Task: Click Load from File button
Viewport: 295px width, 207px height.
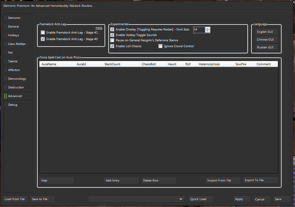Action: click(x=15, y=199)
